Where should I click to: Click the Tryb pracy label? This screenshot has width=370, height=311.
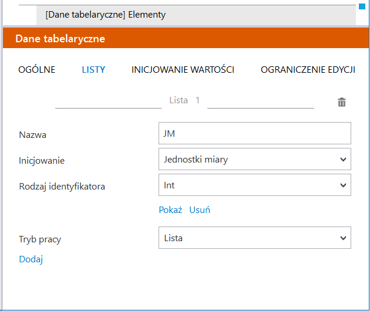[40, 239]
